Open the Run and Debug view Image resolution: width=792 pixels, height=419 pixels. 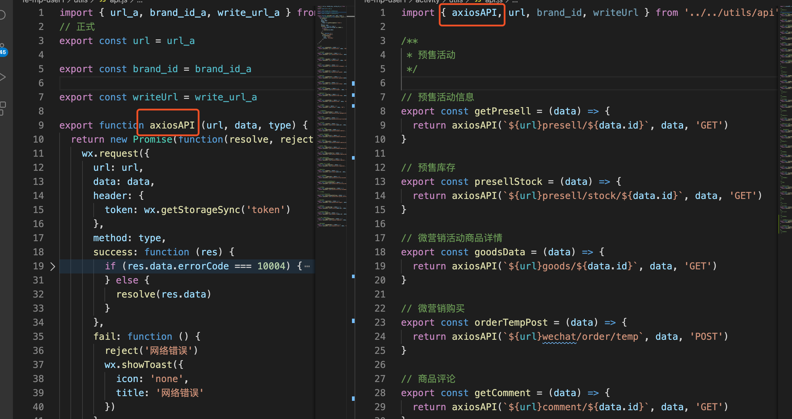pyautogui.click(x=2, y=77)
